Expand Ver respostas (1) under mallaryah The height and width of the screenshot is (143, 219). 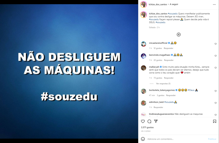click(163, 84)
